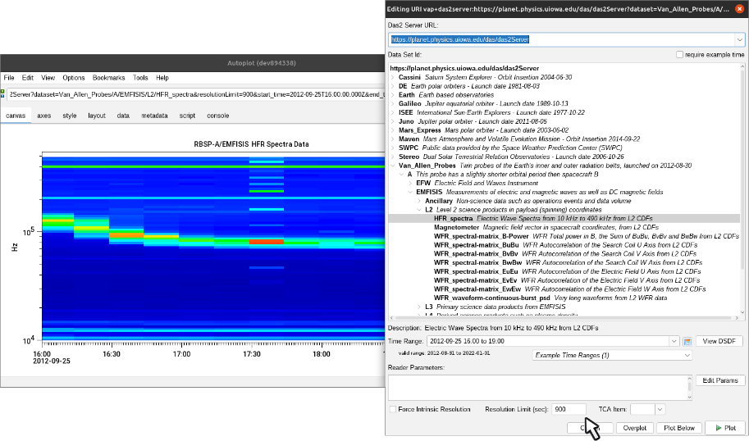Expand the Ancillary data node

click(419, 201)
